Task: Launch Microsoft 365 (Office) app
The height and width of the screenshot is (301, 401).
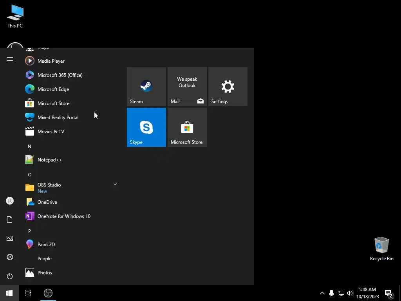Action: 72,75
